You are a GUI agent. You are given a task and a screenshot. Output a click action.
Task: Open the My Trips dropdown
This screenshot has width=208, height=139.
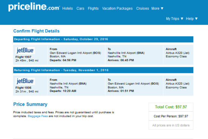tap(175, 19)
